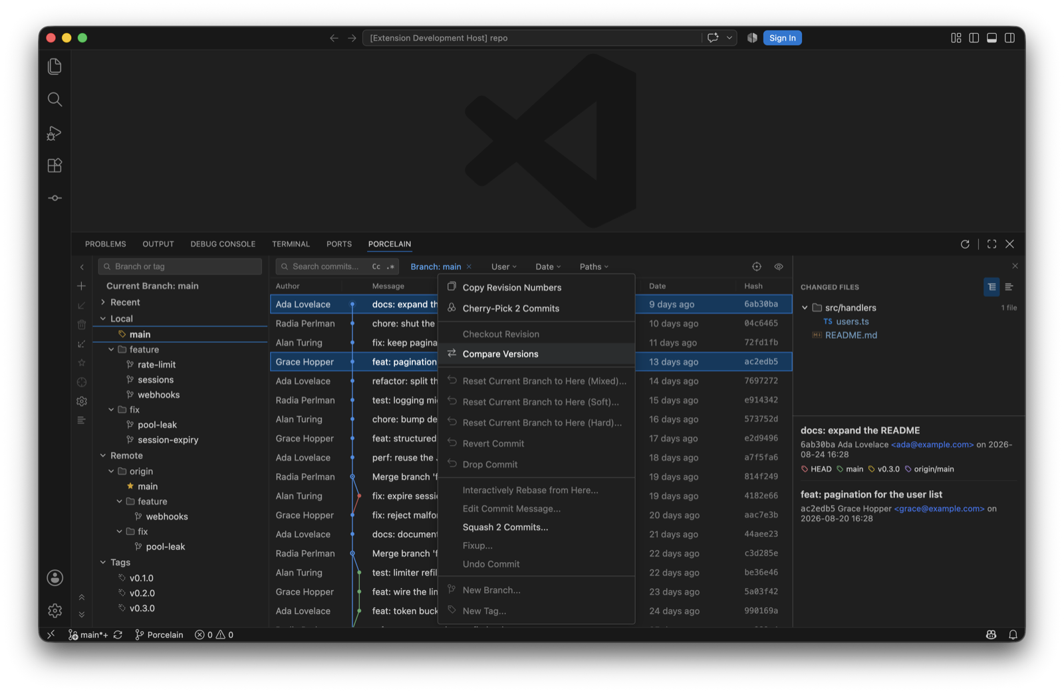Toggle bottom panel visibility
The height and width of the screenshot is (693, 1064).
[992, 38]
